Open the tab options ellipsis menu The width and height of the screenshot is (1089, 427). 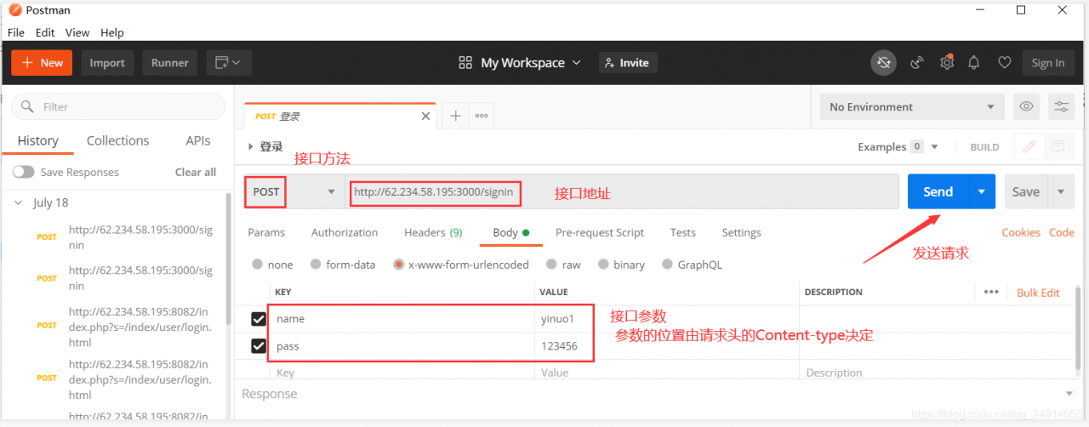482,116
